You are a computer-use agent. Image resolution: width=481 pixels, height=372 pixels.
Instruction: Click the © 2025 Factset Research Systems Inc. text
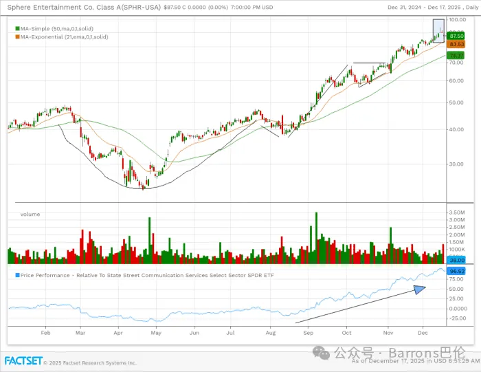coord(90,363)
